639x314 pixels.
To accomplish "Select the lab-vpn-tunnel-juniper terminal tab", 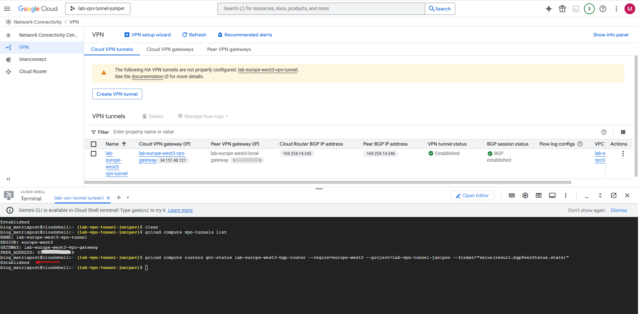I will 79,198.
